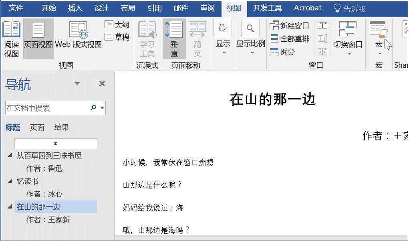Switch to Outline view (大纲)
409x241 pixels.
pos(117,25)
